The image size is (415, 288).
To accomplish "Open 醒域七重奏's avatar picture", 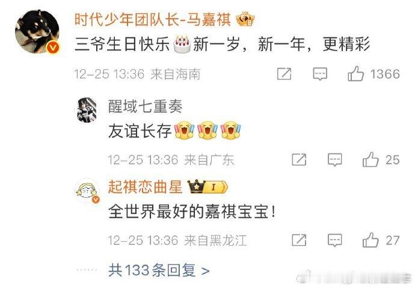I will pos(87,110).
